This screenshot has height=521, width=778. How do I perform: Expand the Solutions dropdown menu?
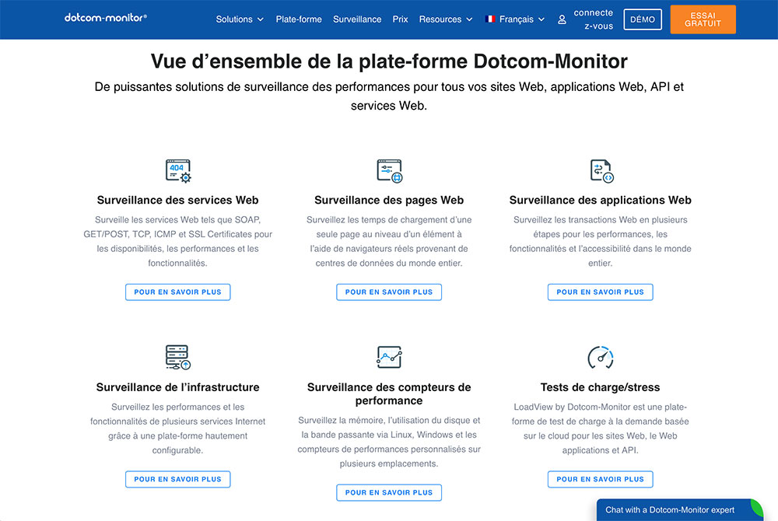[x=240, y=19]
